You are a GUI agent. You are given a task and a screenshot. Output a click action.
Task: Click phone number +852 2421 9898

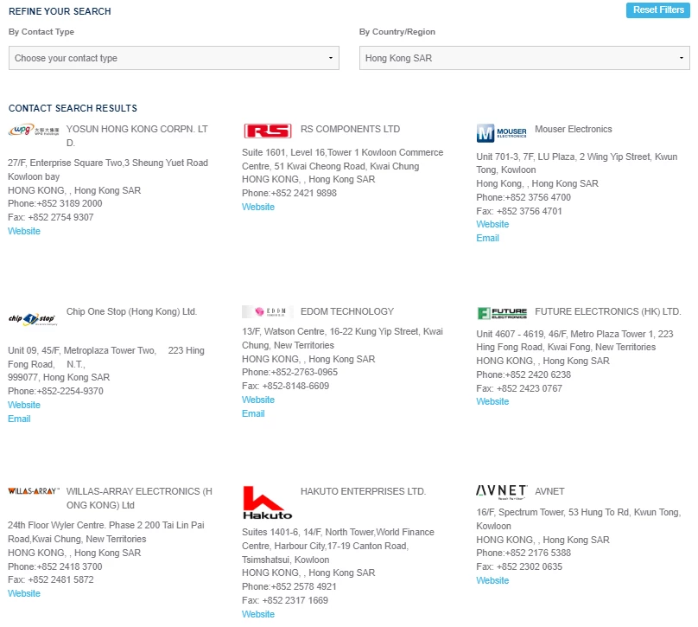(304, 193)
